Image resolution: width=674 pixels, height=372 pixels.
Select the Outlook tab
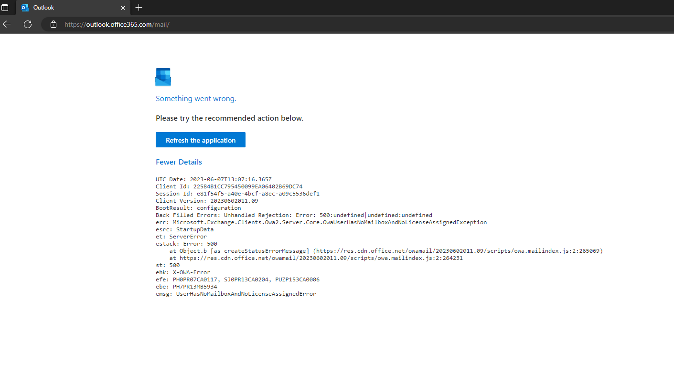(x=73, y=8)
